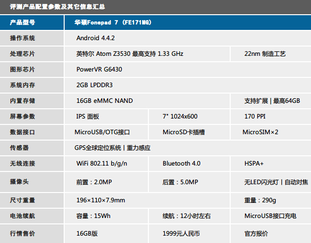The height and width of the screenshot is (243, 311).
Task: Select the 产品型号 header cell
Action: pyautogui.click(x=32, y=23)
